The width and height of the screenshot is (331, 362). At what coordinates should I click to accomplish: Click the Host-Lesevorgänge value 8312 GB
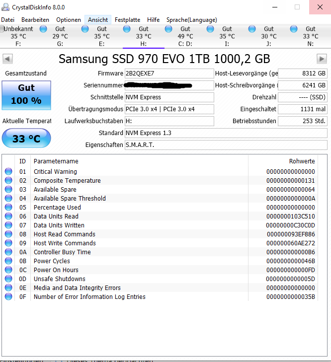pyautogui.click(x=303, y=73)
